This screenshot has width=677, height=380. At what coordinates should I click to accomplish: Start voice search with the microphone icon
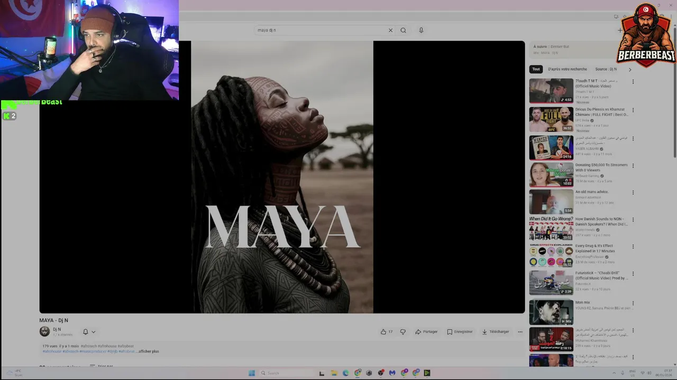(x=421, y=30)
